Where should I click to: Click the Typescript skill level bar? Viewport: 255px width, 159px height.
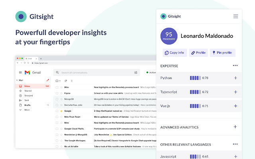click(195, 92)
